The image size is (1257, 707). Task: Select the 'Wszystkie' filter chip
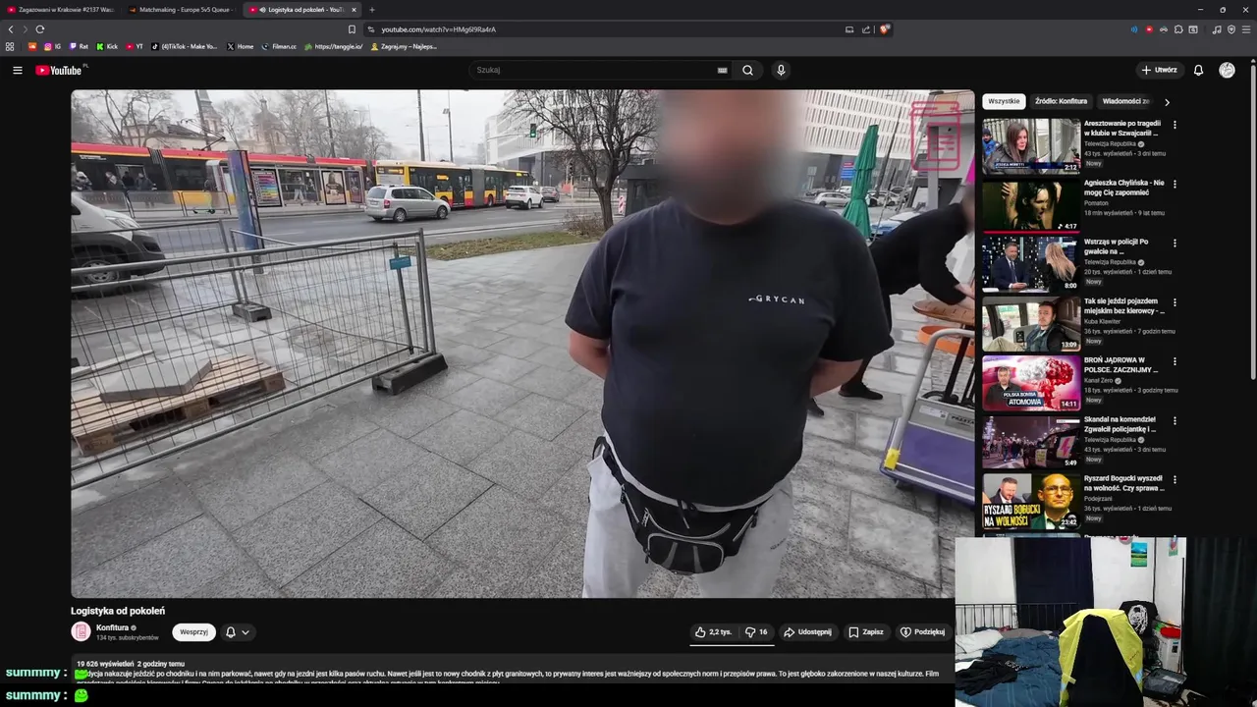click(x=1004, y=101)
